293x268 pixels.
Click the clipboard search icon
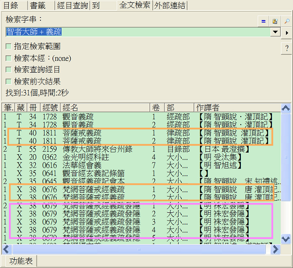click(x=275, y=21)
